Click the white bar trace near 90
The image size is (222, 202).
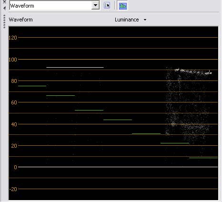pos(75,67)
